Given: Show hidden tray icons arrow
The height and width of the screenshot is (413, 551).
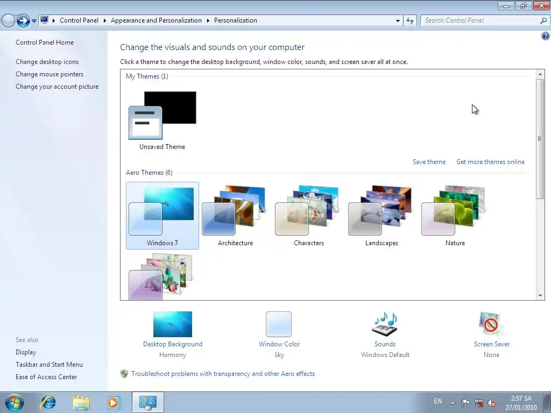Looking at the screenshot, I should tap(453, 403).
